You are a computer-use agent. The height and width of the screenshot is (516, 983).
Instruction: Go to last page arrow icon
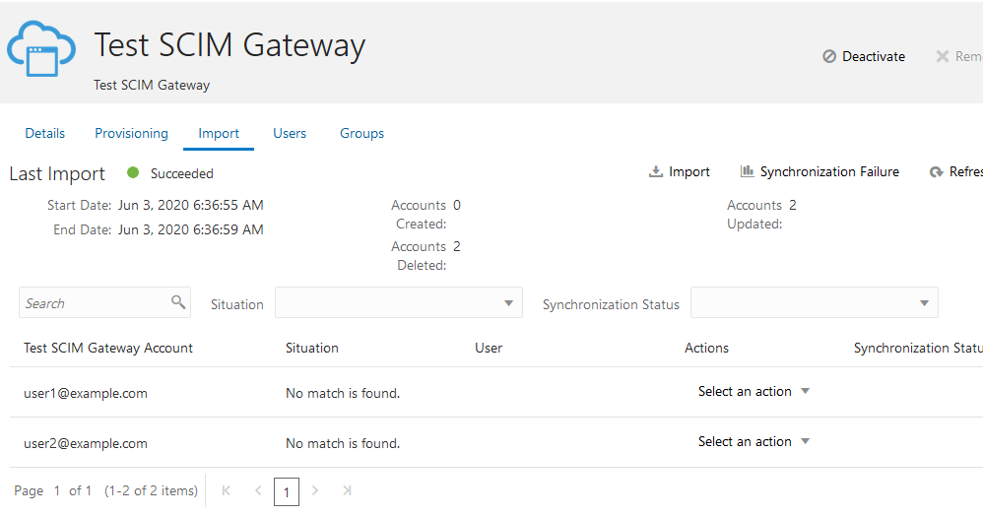(x=347, y=490)
